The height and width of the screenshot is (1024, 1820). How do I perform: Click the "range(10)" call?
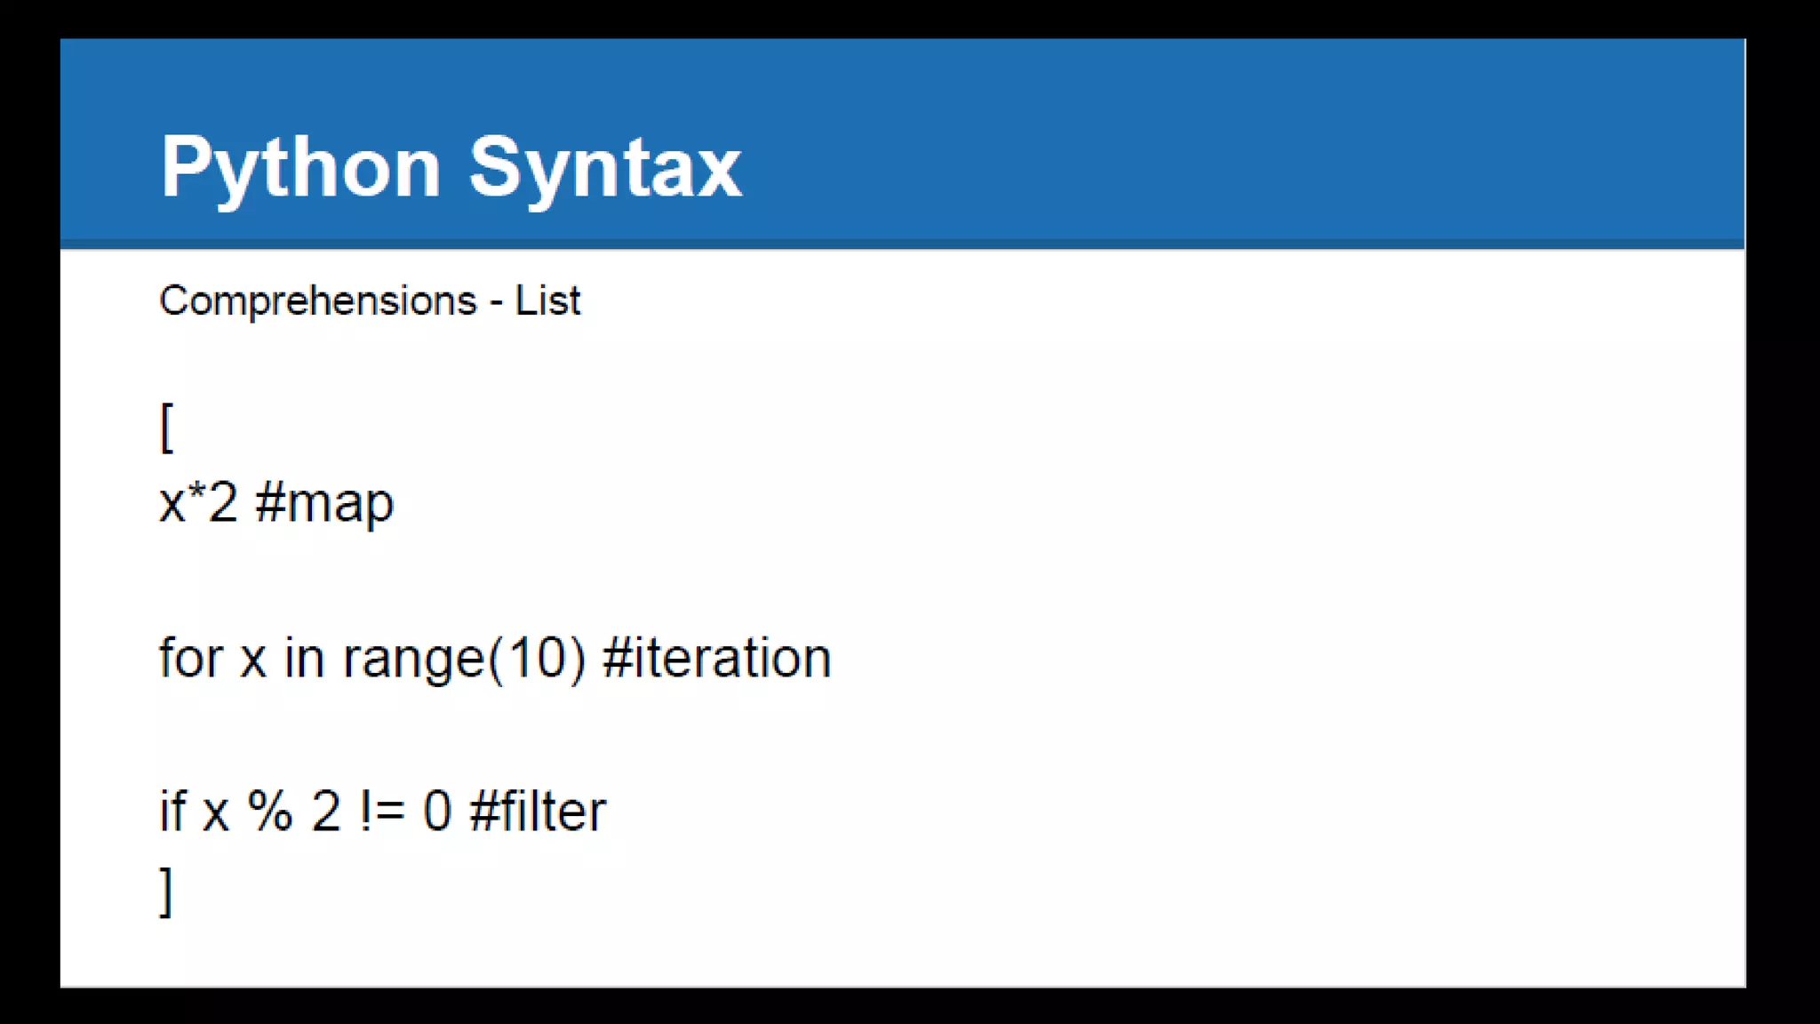click(464, 660)
